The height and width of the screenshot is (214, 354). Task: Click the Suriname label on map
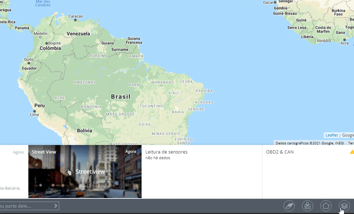coord(120,50)
